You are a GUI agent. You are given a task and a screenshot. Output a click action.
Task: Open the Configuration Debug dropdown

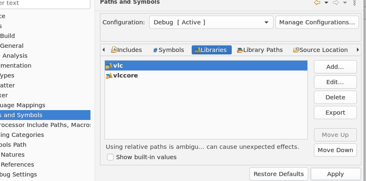pos(211,22)
